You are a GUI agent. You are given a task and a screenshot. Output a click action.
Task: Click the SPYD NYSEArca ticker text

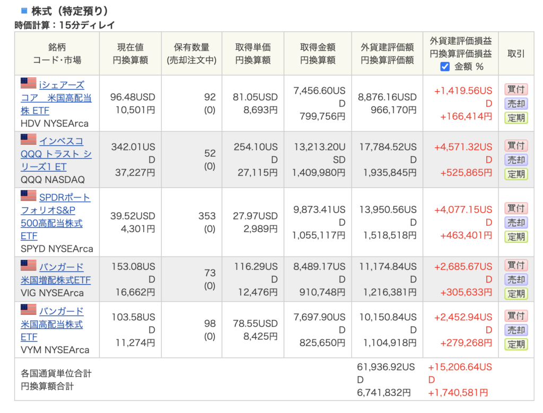[x=57, y=249]
